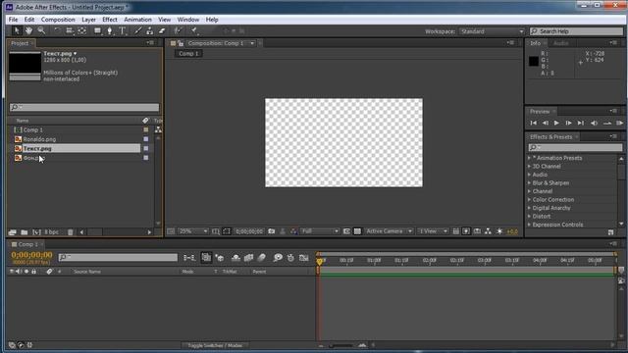The height and width of the screenshot is (353, 628).
Task: Select the Clone Stamp tool
Action: (x=150, y=30)
